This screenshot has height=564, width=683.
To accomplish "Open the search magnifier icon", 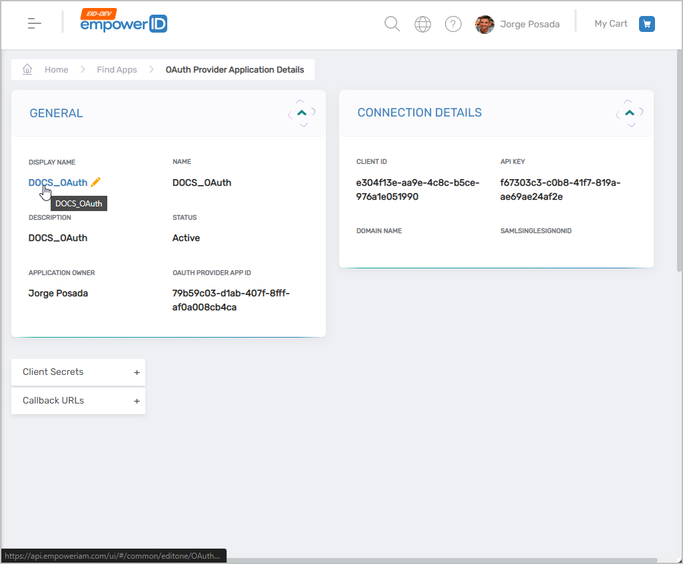I will click(x=392, y=25).
